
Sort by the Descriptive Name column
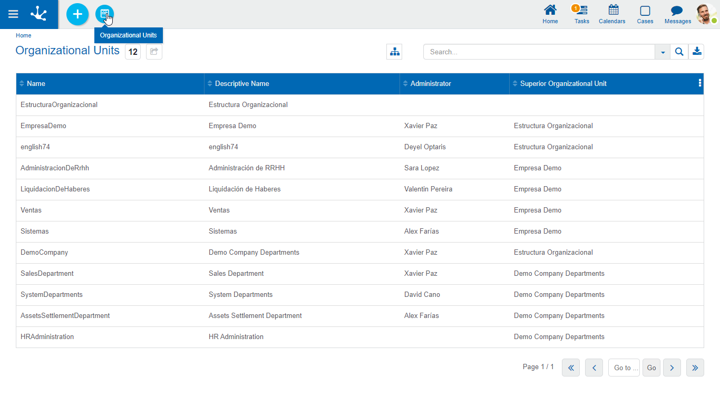coord(302,84)
